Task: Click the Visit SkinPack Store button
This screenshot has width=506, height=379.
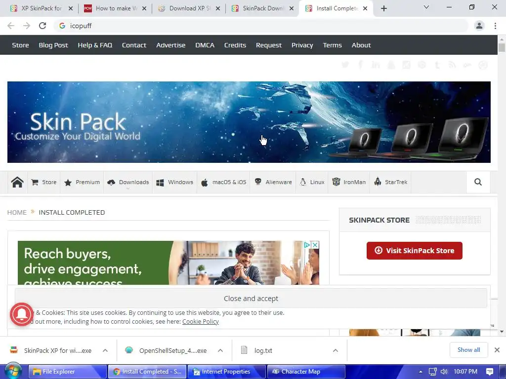Action: click(x=415, y=251)
